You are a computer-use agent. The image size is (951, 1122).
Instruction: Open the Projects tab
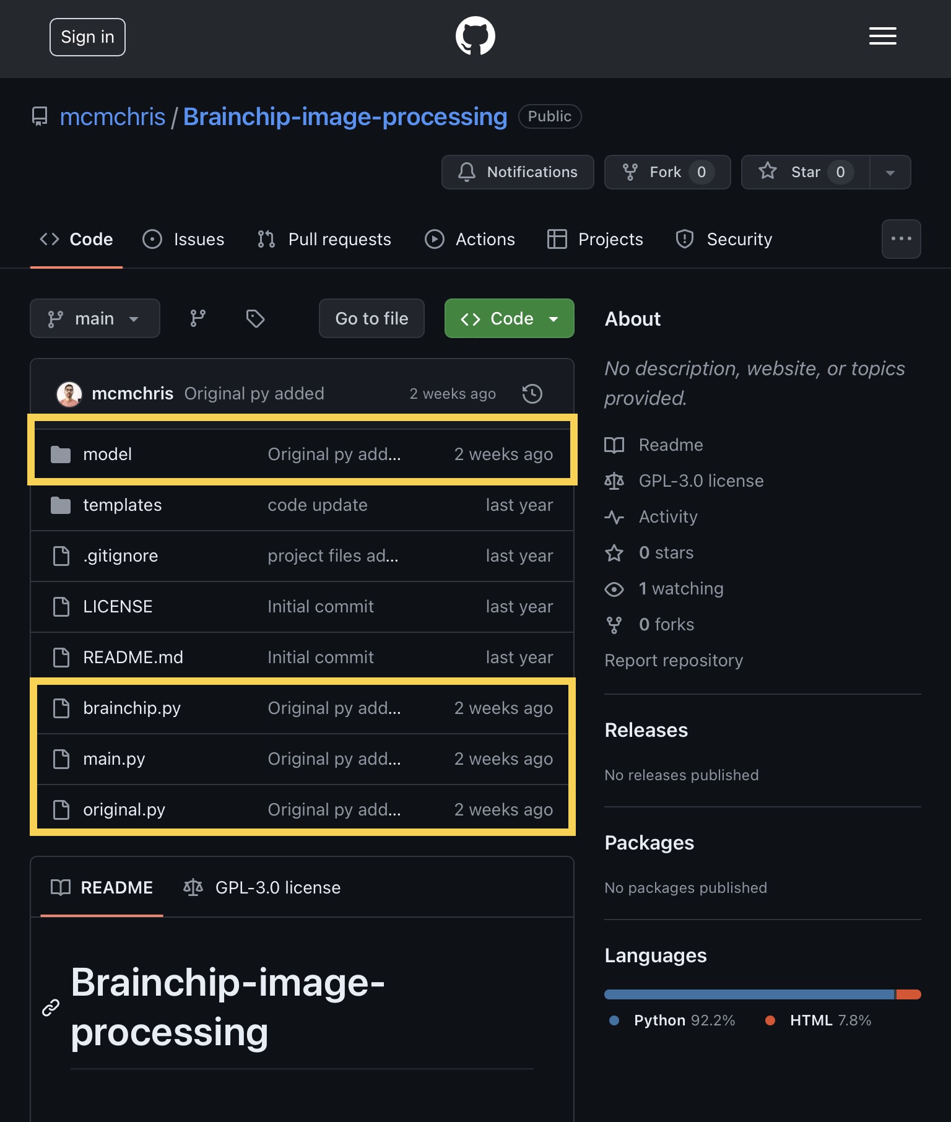coord(595,239)
